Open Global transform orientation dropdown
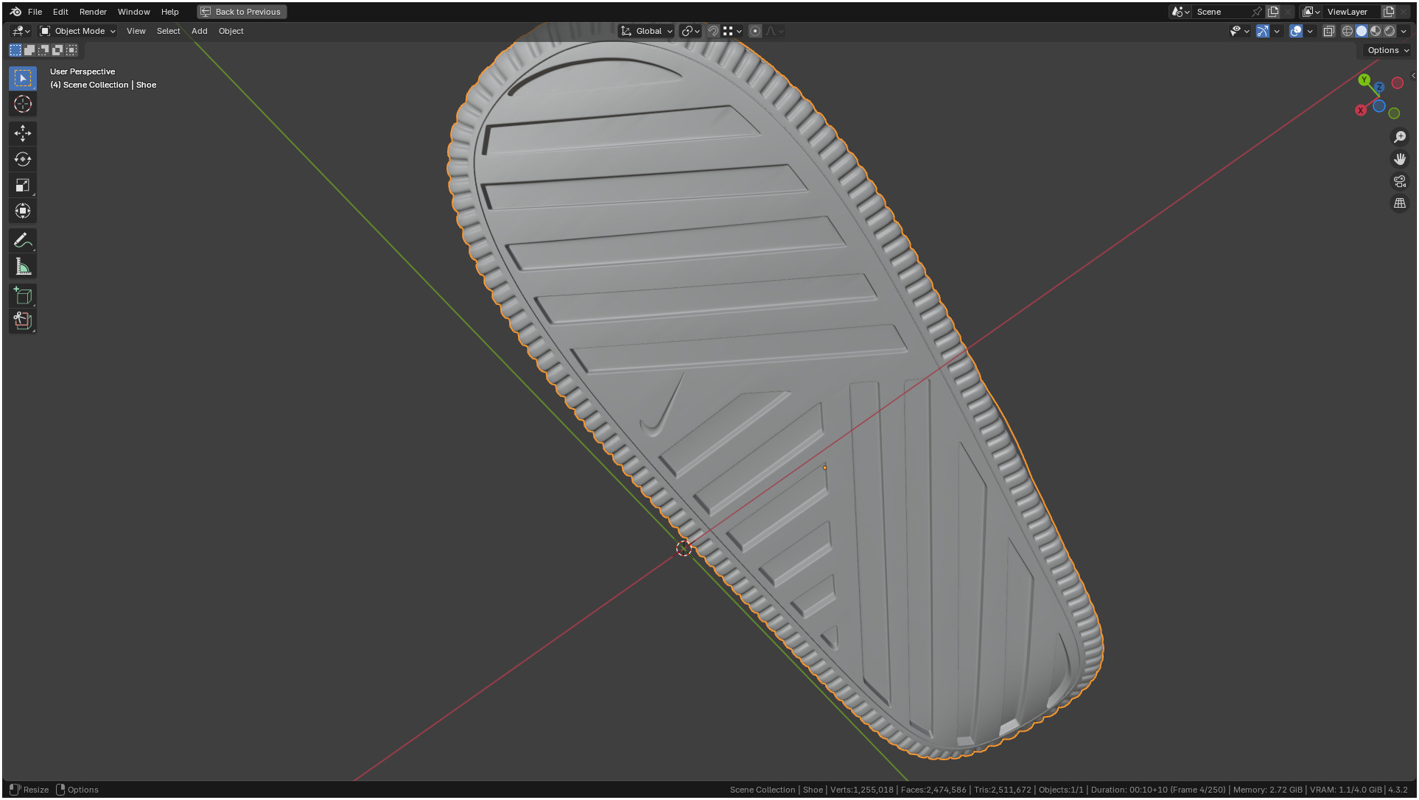 (x=647, y=31)
